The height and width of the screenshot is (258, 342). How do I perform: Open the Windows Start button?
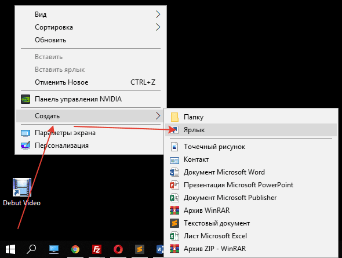pos(10,249)
